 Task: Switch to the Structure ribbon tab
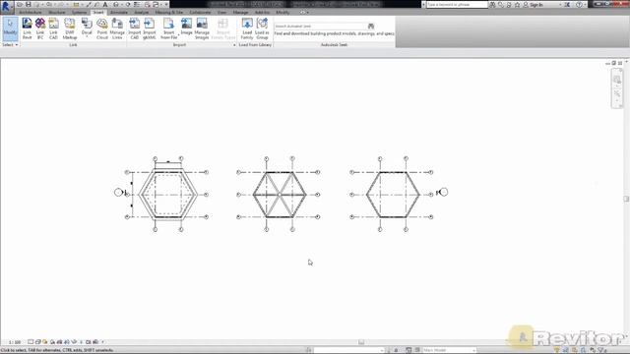(57, 13)
